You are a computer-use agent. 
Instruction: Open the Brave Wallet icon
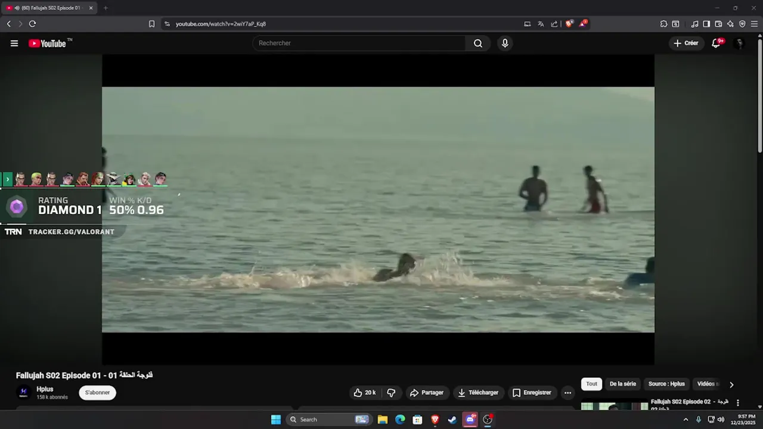coord(718,24)
